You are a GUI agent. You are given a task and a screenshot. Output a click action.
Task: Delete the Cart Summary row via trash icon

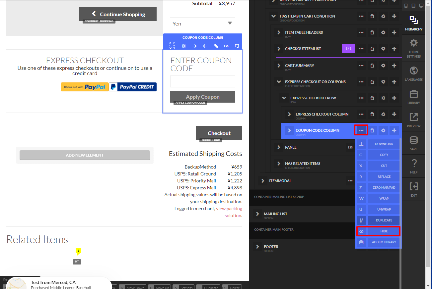pos(372,66)
